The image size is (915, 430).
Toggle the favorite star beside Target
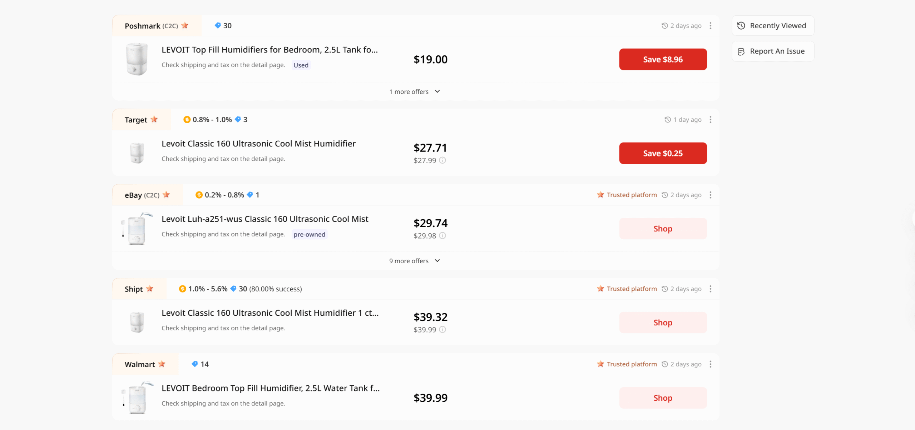[154, 119]
